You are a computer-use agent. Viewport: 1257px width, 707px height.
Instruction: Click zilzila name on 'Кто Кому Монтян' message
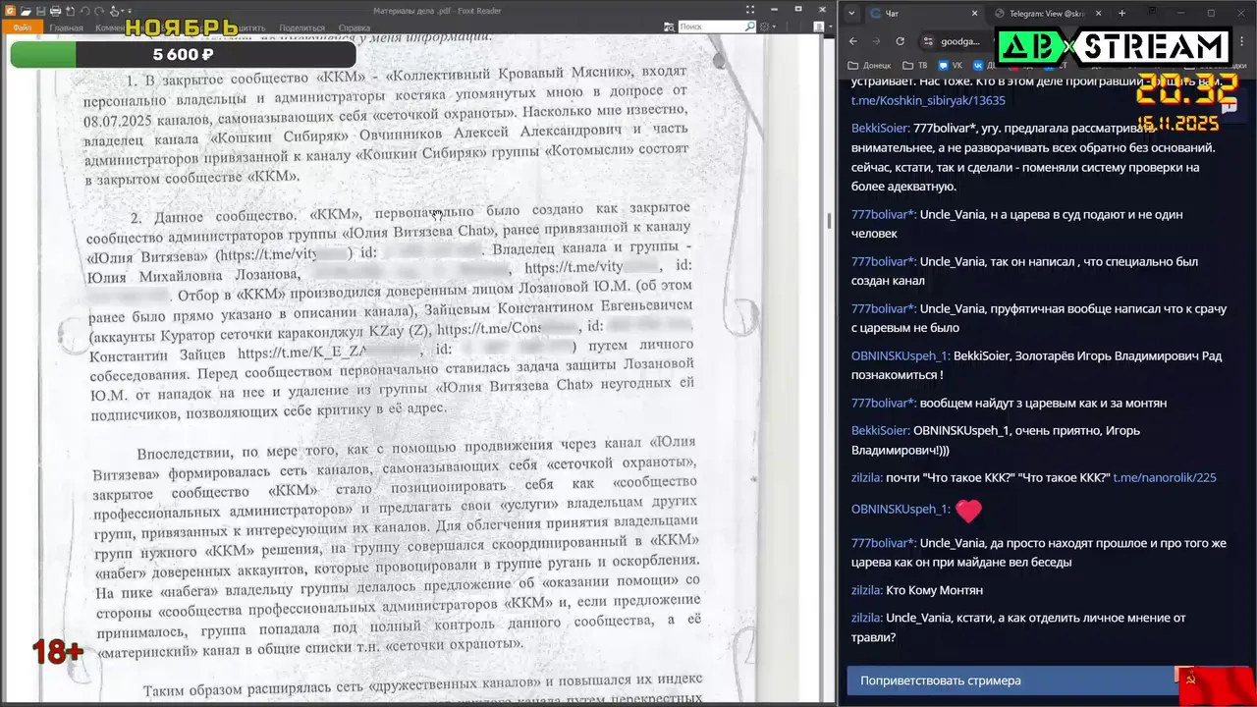[866, 590]
